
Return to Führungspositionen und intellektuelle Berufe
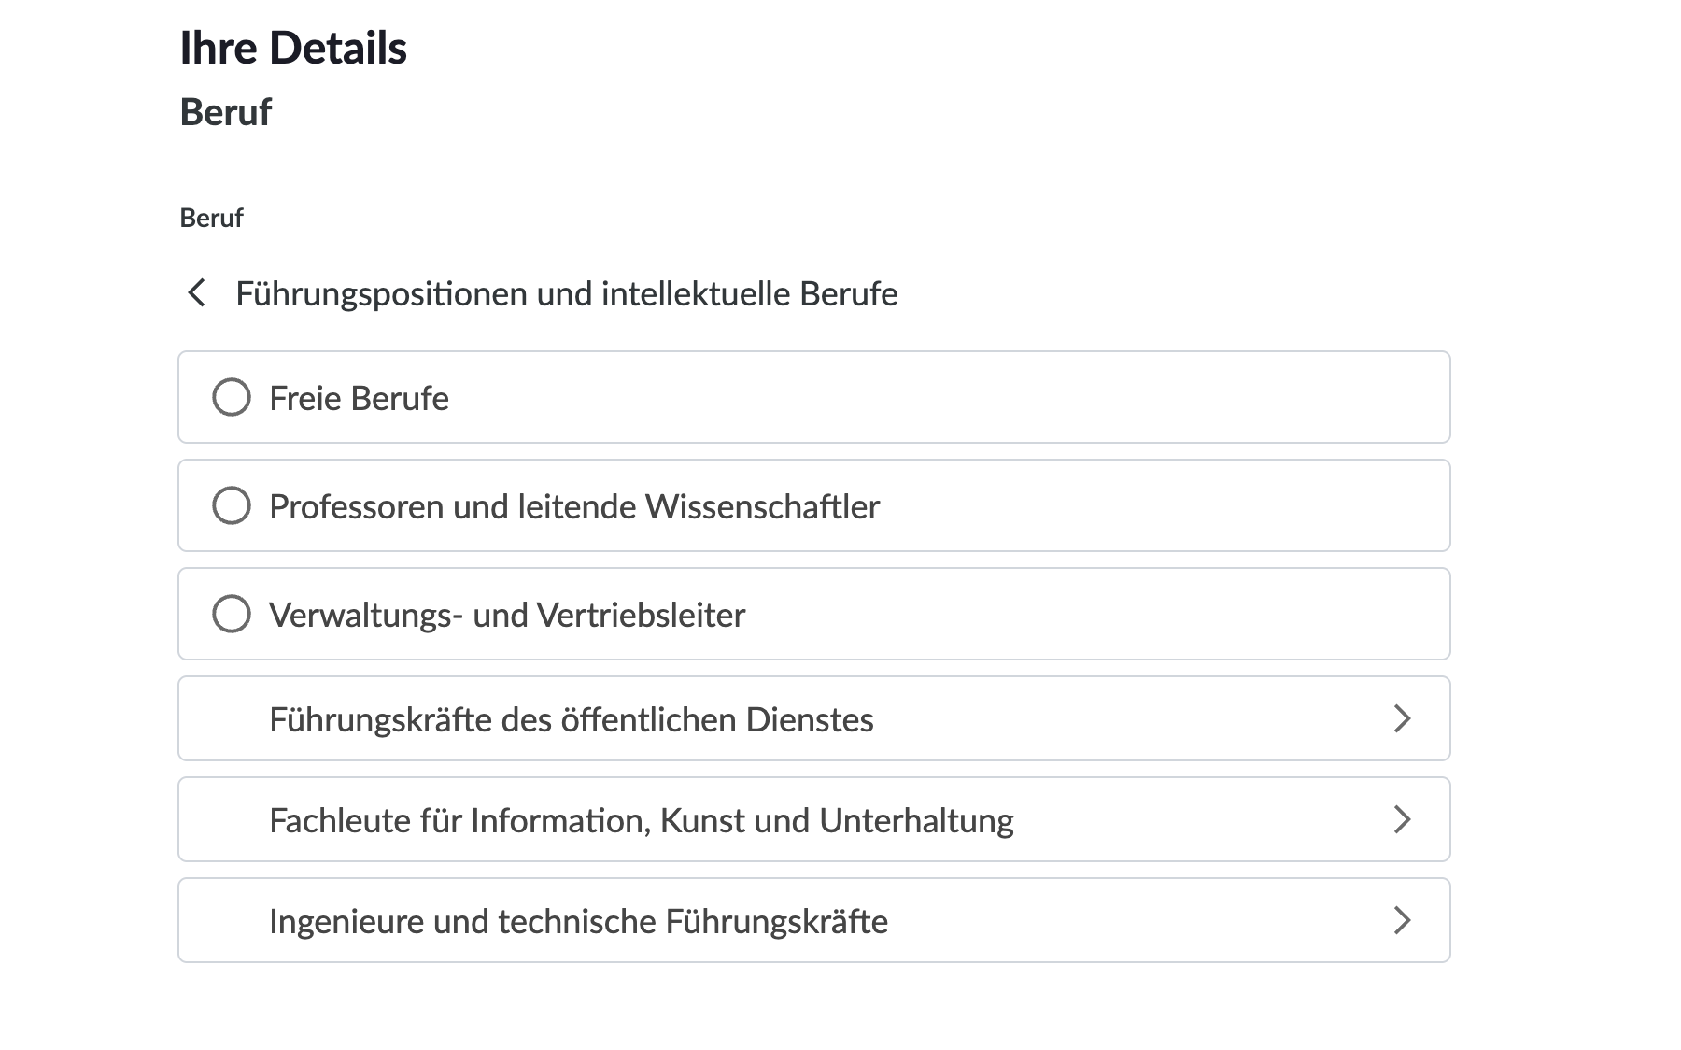point(198,293)
